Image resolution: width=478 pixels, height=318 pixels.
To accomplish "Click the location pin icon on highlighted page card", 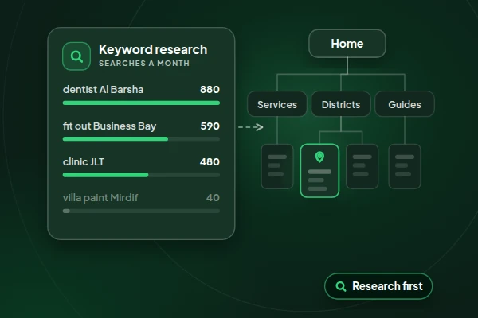I will pyautogui.click(x=319, y=157).
